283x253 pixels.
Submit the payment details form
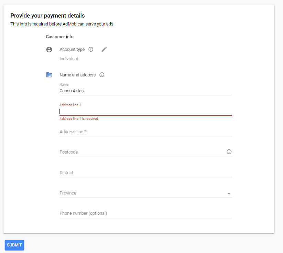(14, 245)
